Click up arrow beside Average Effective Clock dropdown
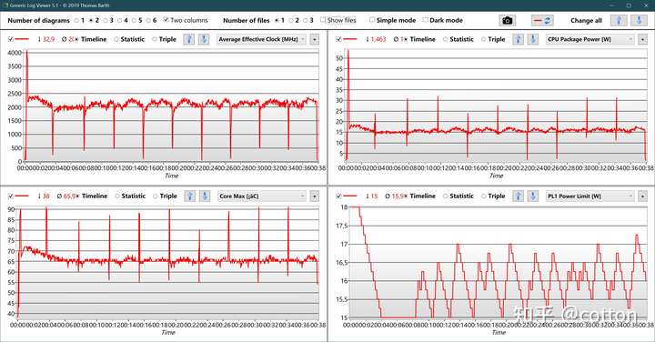655x342 pixels. [x=189, y=39]
